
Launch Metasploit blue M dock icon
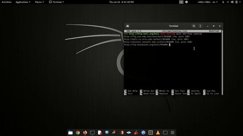click(107, 133)
